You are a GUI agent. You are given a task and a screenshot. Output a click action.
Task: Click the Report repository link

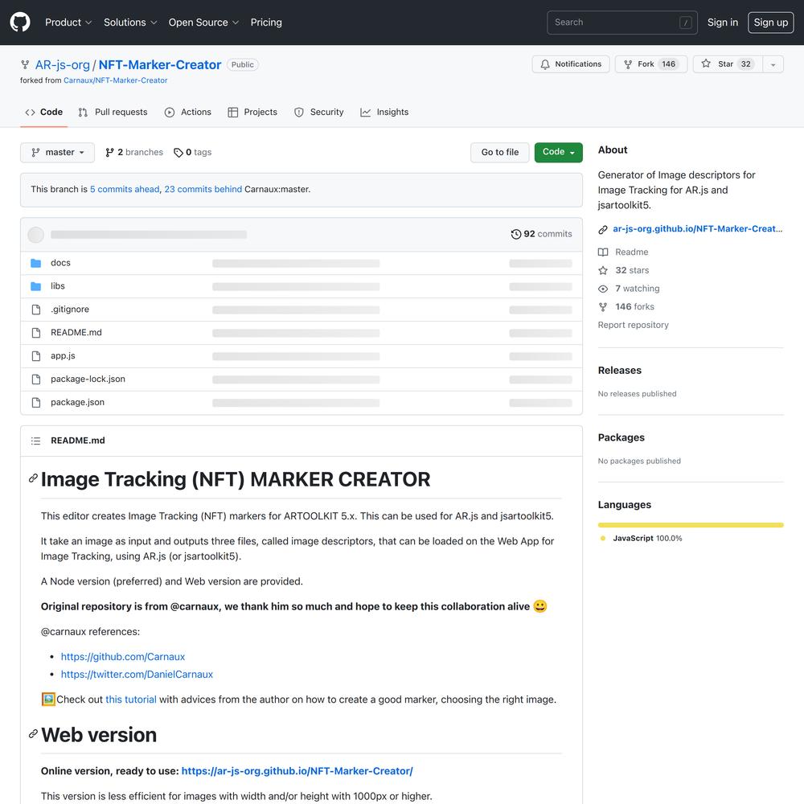(634, 325)
